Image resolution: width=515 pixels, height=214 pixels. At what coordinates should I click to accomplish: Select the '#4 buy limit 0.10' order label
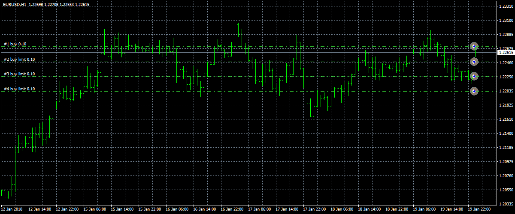pos(19,89)
